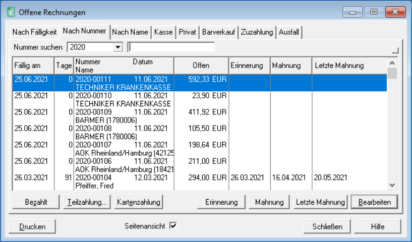Screen dimensions: 412x242
Task: Show the Zuzahlung tab
Action: tap(257, 32)
